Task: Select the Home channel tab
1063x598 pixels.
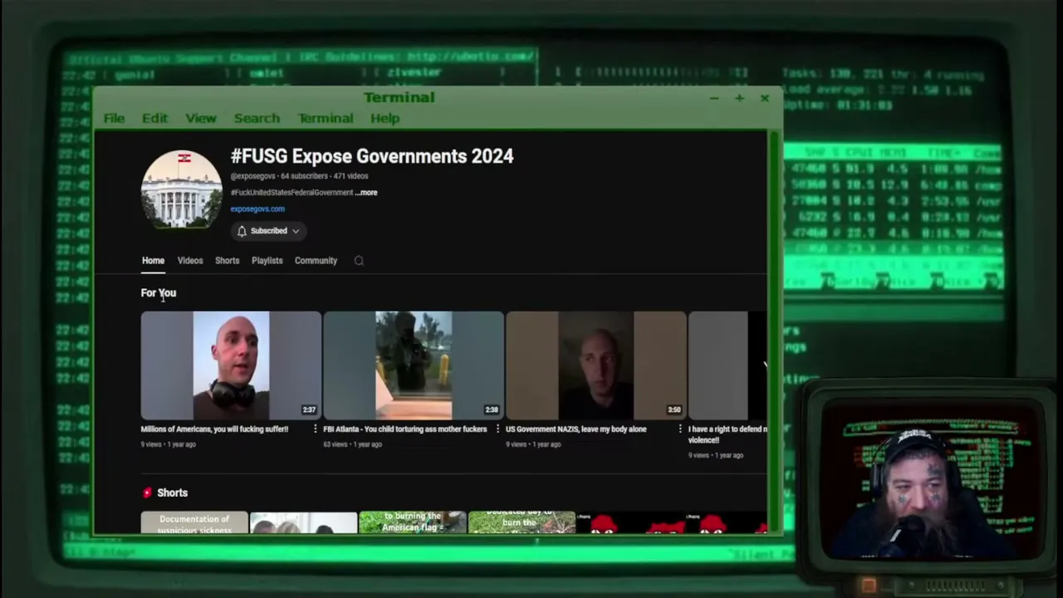Action: coord(153,261)
